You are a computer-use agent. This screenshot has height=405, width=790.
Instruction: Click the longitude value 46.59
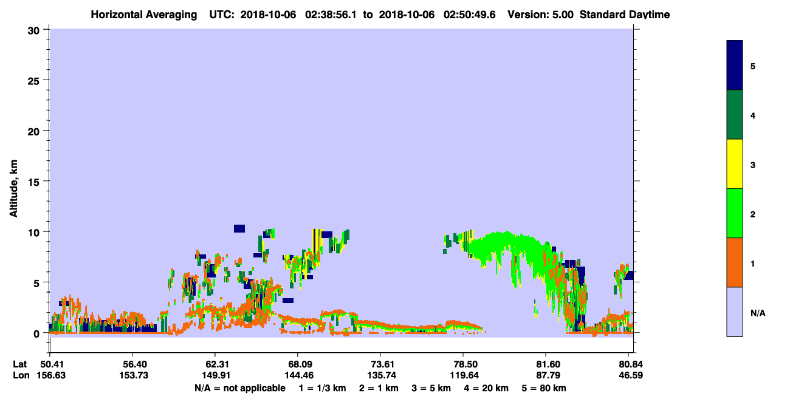point(630,375)
